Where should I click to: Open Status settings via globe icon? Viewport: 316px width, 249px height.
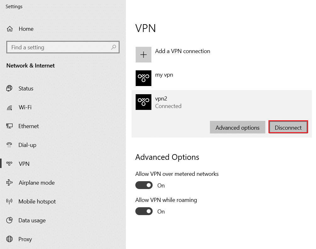[x=10, y=88]
